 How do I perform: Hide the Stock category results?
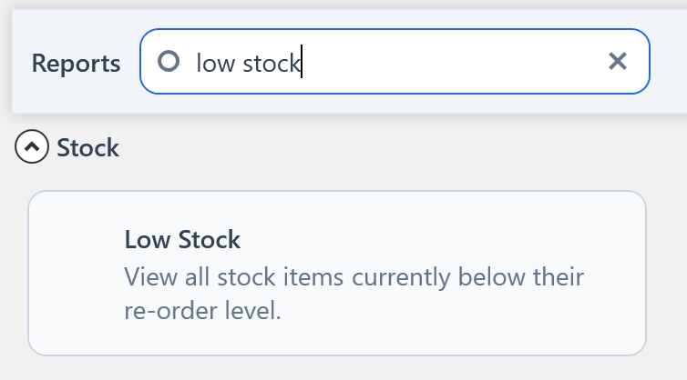[x=32, y=147]
